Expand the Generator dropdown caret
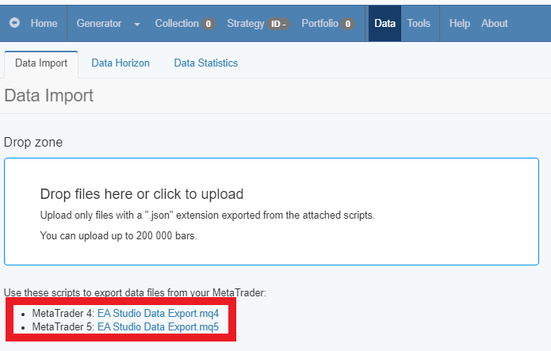 [137, 25]
